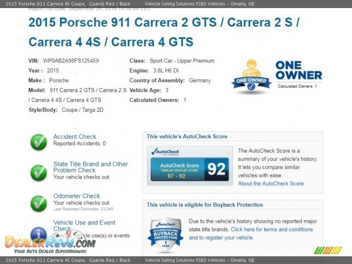Click the Accident Check green checkmark icon
This screenshot has height=264, width=352.
[x=38, y=142]
